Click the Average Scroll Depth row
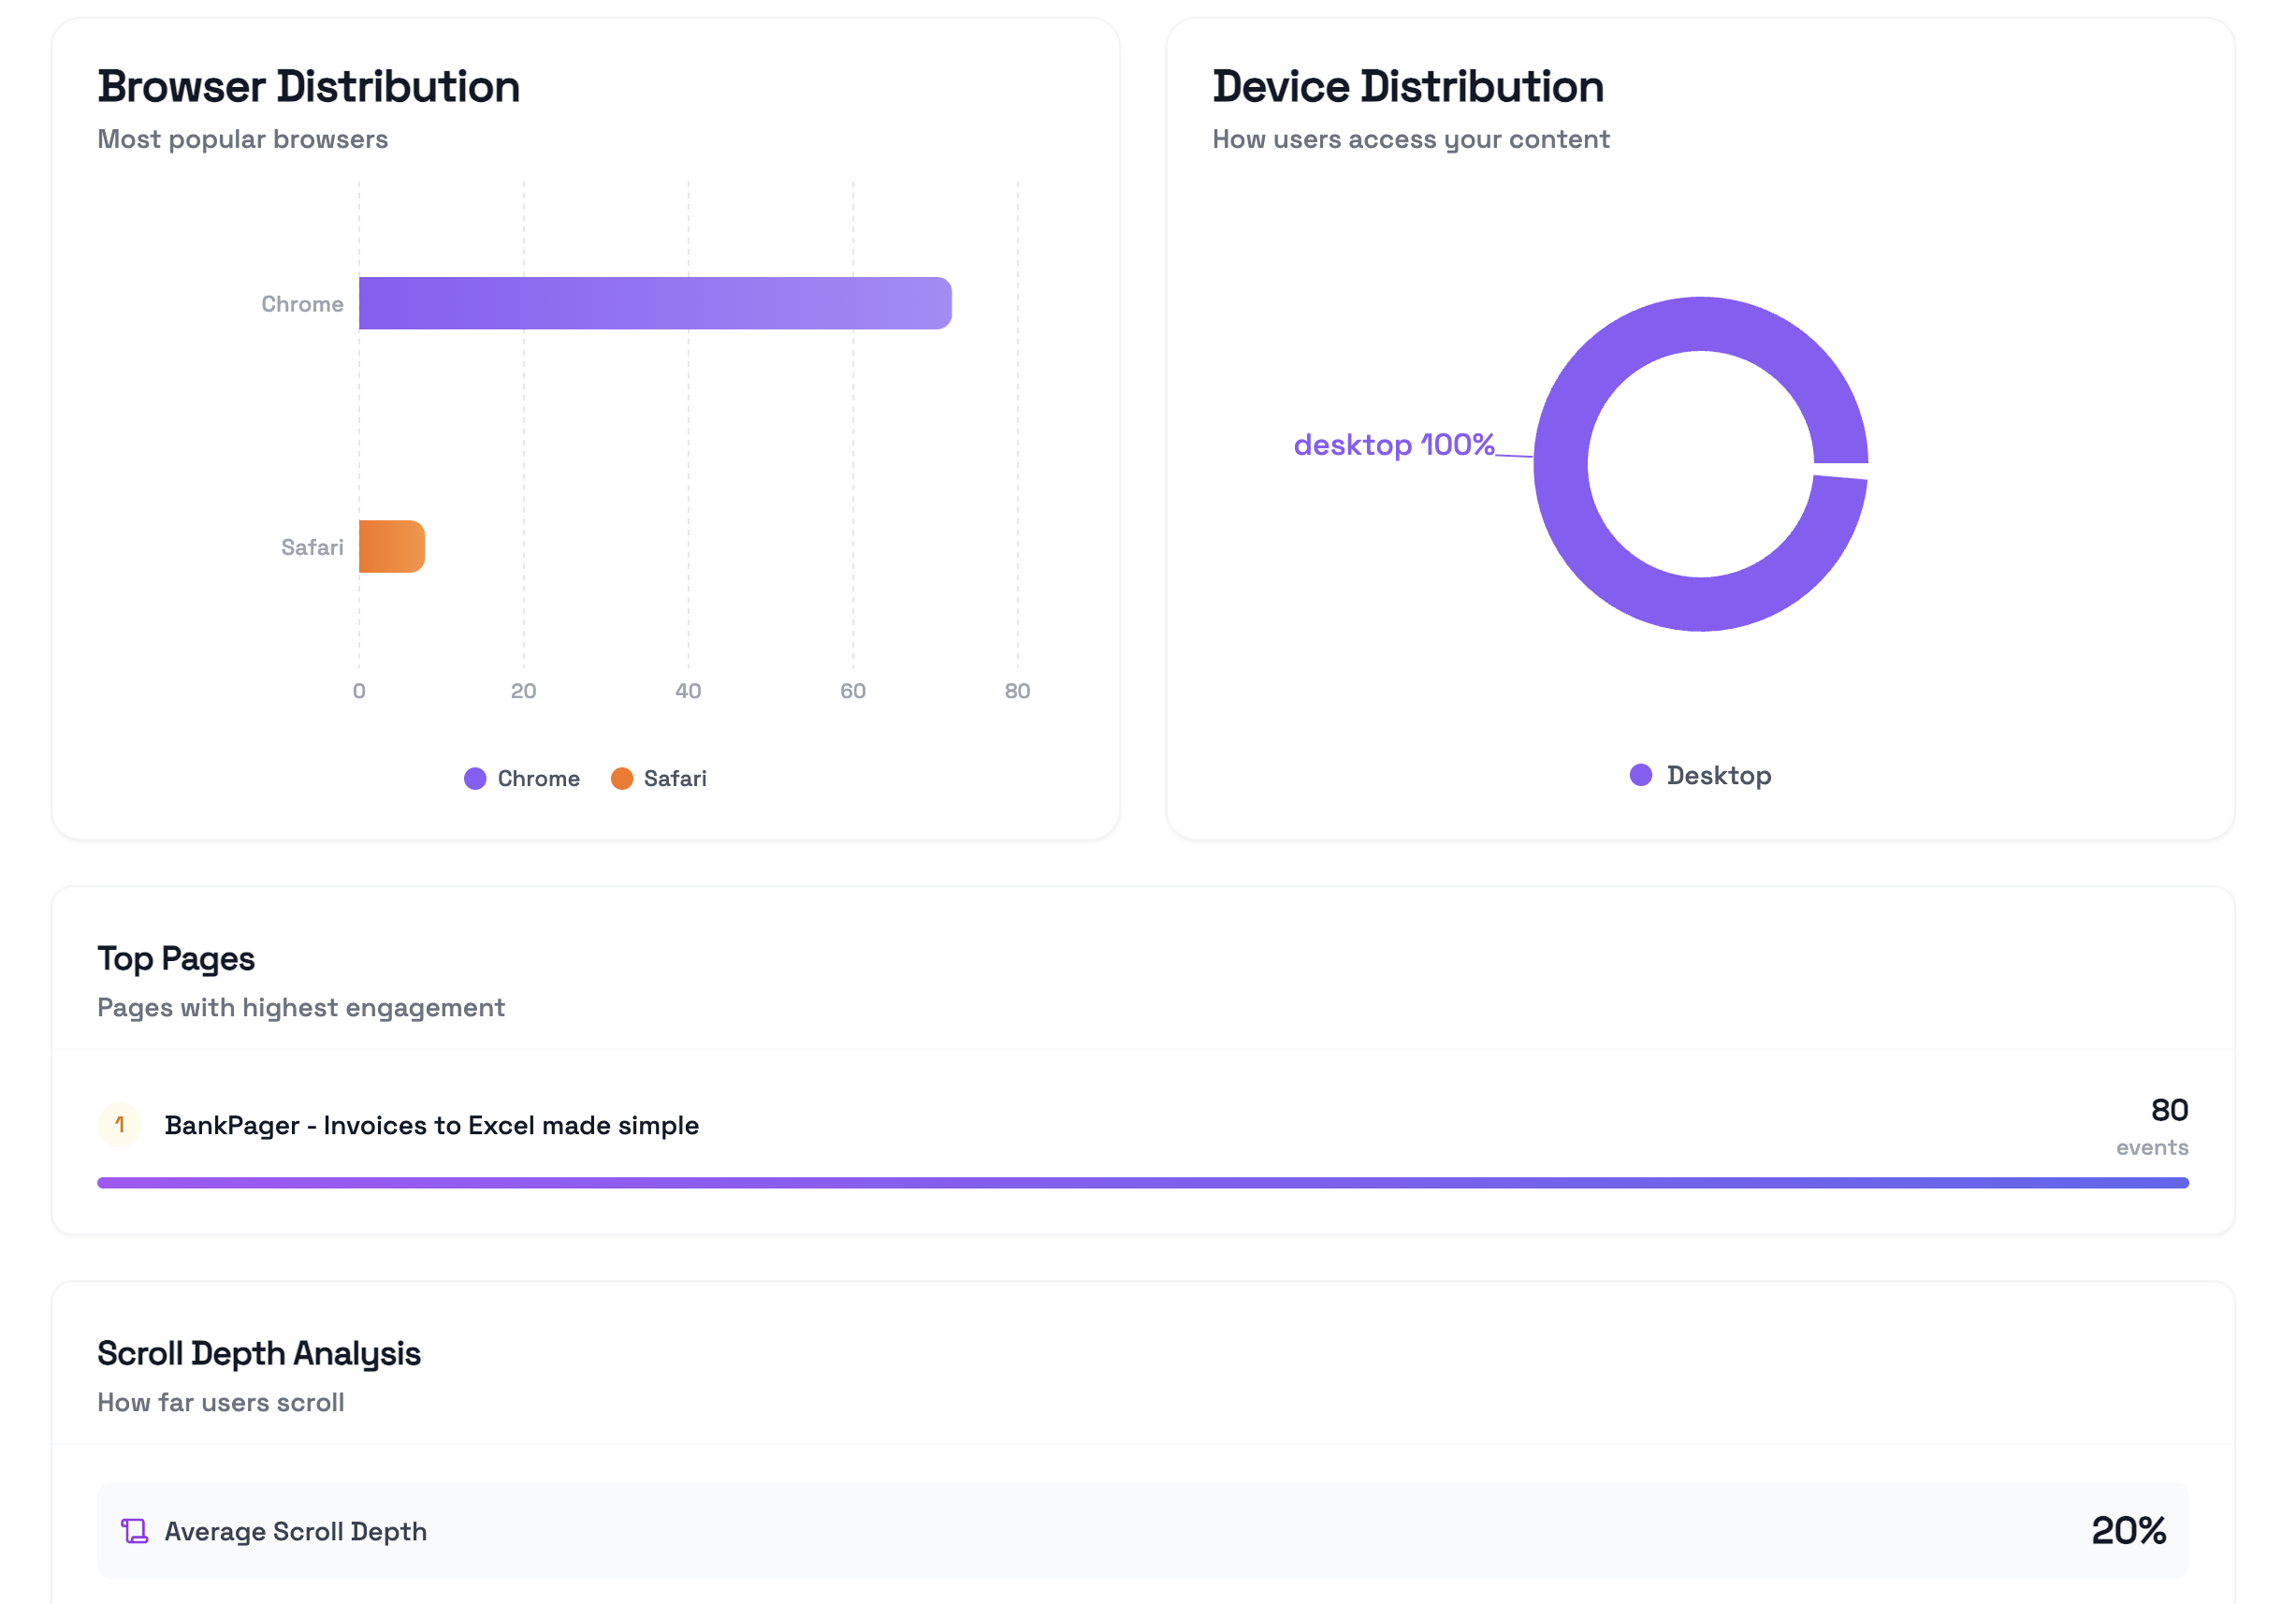 pos(1143,1531)
